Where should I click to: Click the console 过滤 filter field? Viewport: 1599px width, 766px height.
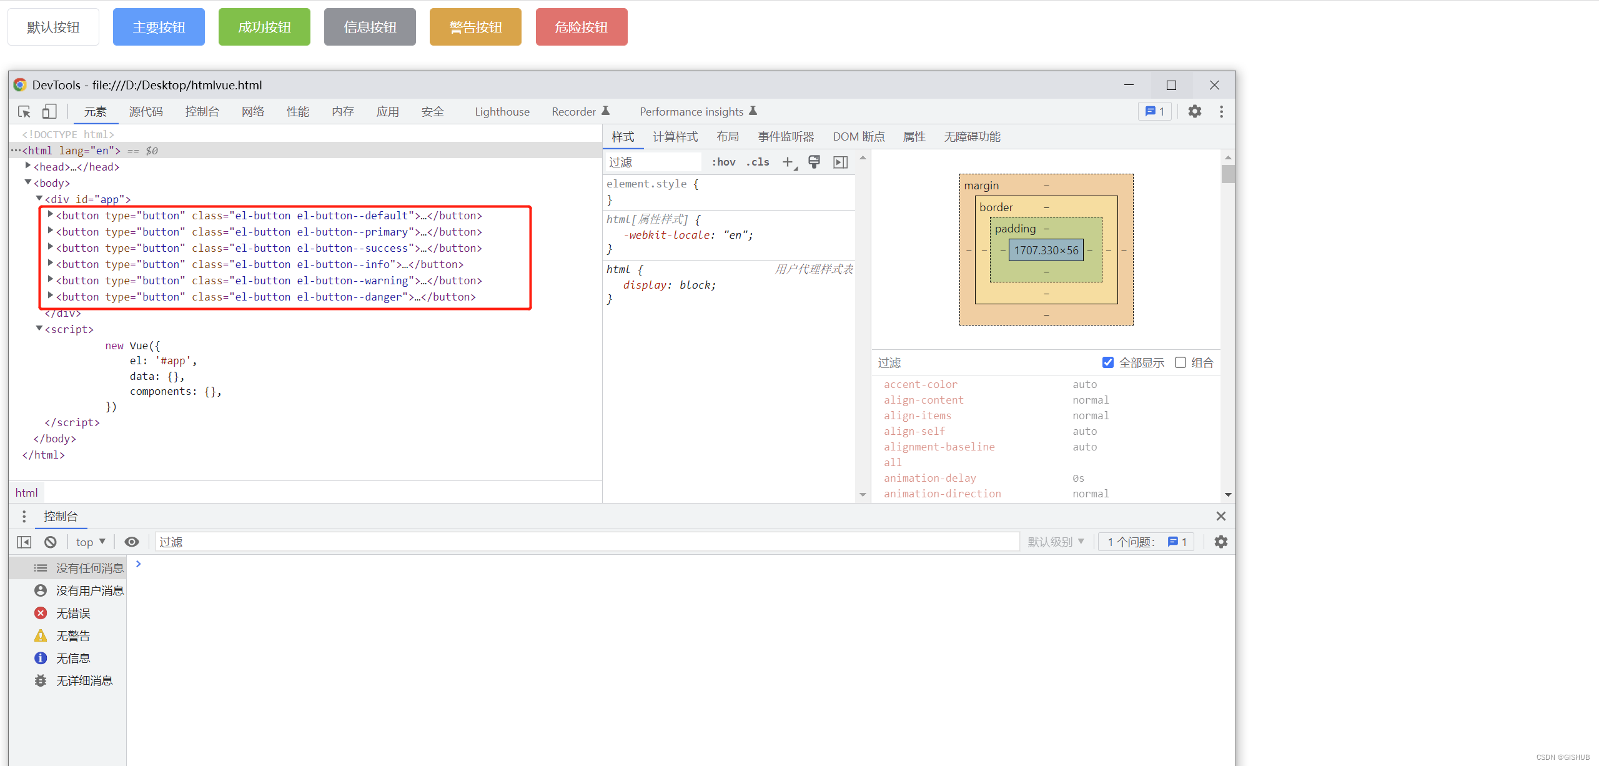(x=587, y=542)
